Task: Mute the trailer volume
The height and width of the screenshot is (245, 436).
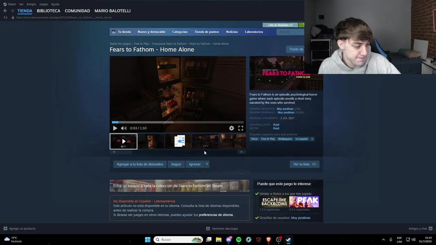Action: pyautogui.click(x=124, y=128)
